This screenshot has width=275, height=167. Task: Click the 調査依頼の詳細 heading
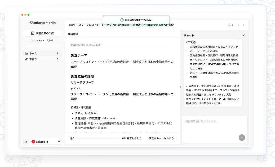click(x=82, y=76)
